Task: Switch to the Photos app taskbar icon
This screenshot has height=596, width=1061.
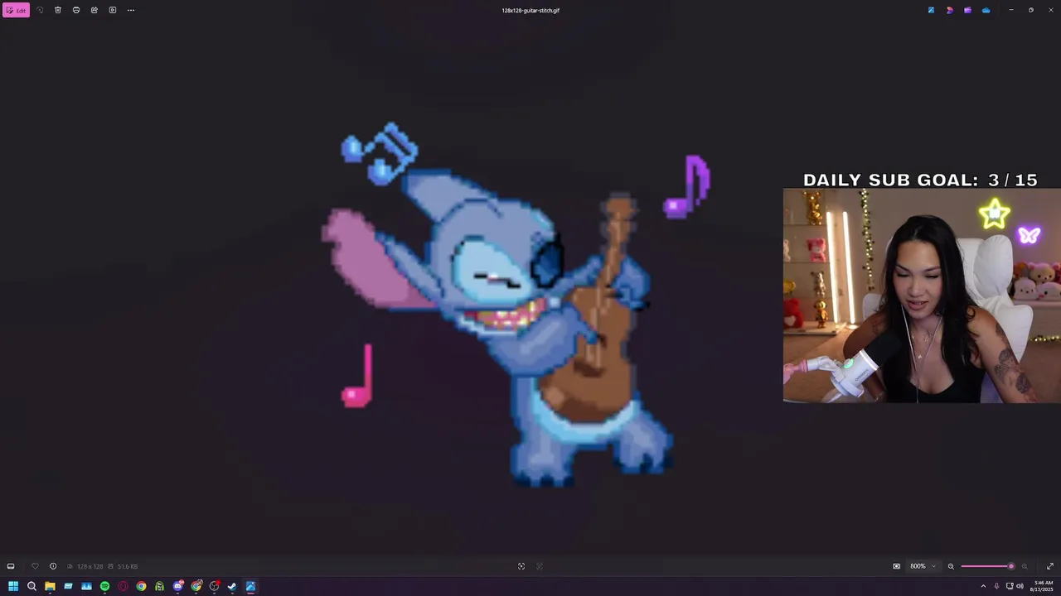Action: pyautogui.click(x=250, y=586)
